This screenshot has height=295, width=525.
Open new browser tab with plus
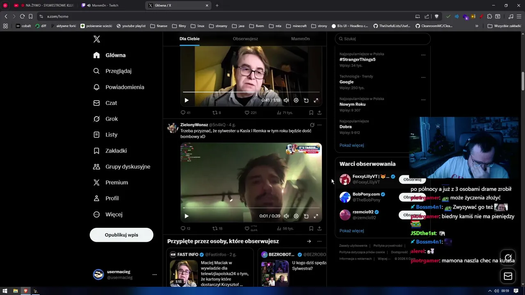[x=217, y=5]
